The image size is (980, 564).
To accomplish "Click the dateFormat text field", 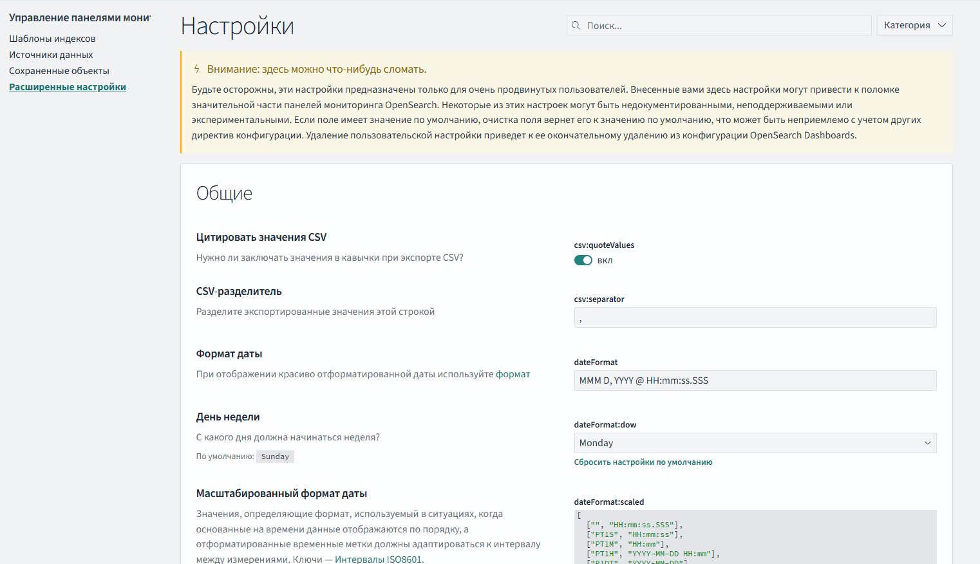I will click(x=755, y=381).
